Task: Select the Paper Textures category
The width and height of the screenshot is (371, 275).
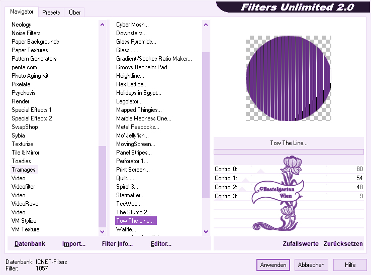Action: (30, 50)
